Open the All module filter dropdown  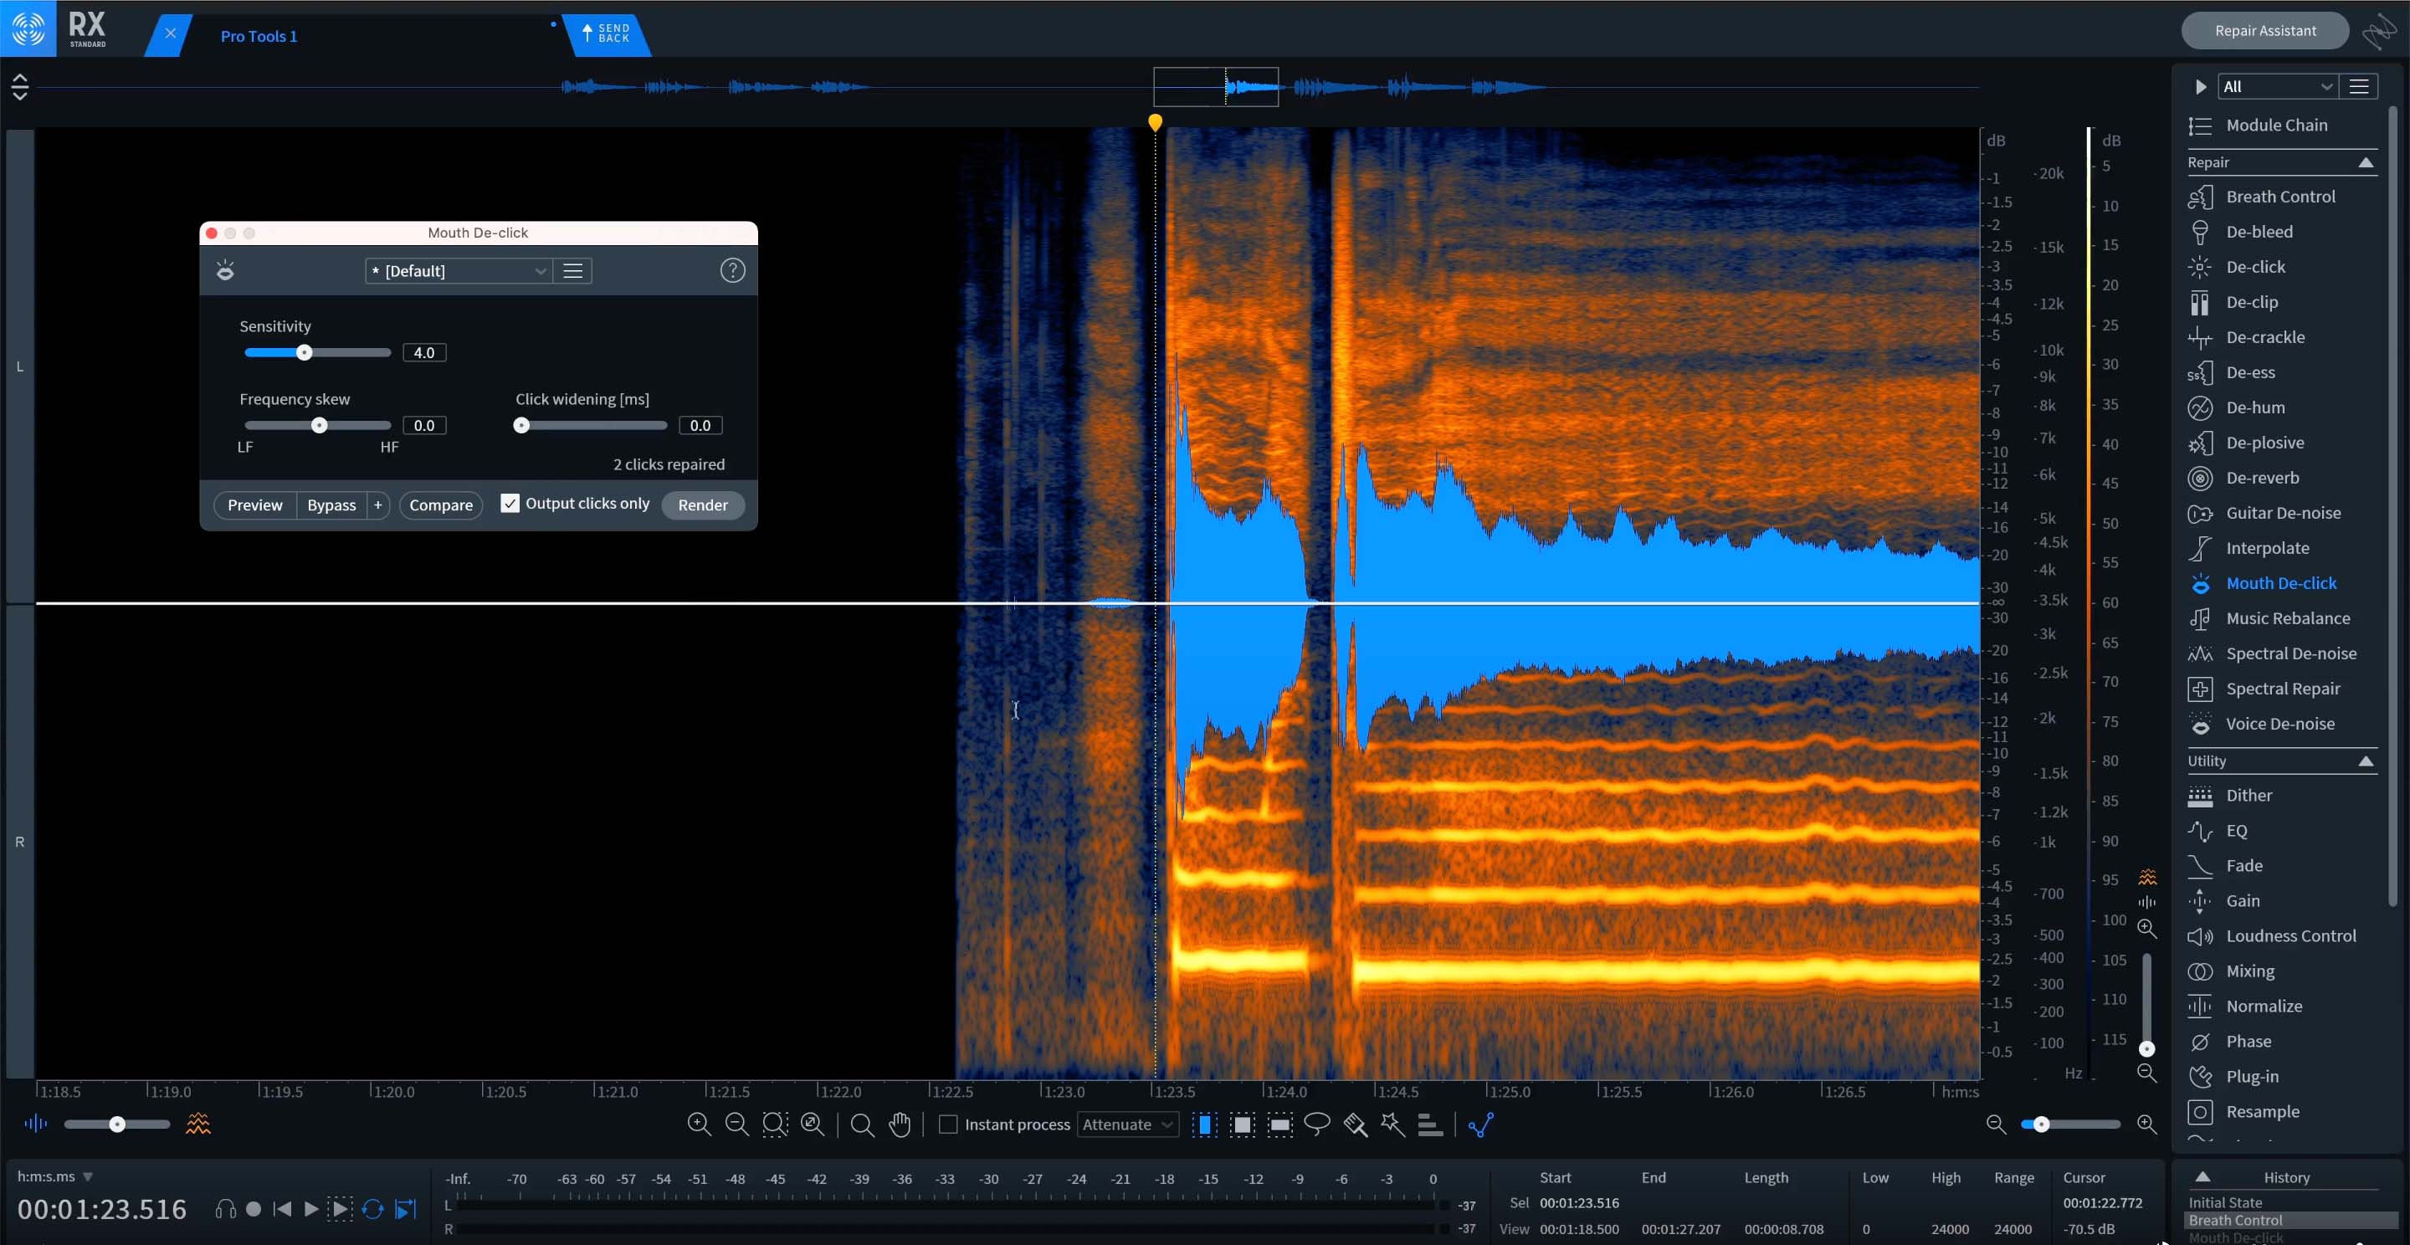(2277, 87)
